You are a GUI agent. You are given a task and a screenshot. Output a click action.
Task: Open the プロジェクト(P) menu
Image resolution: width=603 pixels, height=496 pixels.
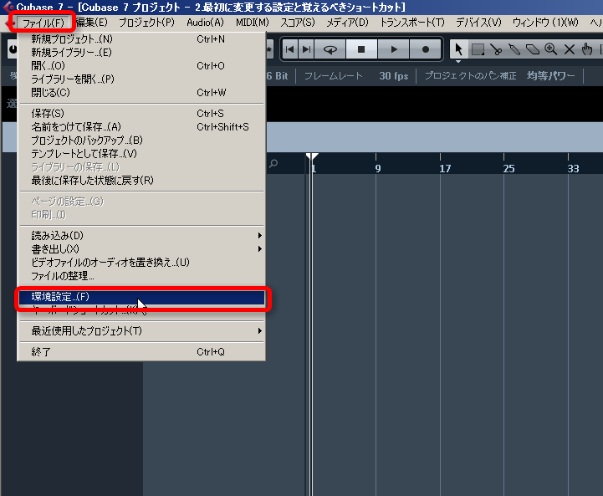[146, 23]
